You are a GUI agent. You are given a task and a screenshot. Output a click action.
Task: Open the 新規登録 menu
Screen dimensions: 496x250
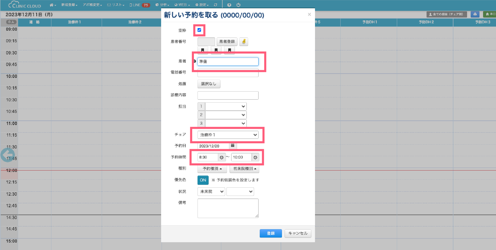[69, 5]
